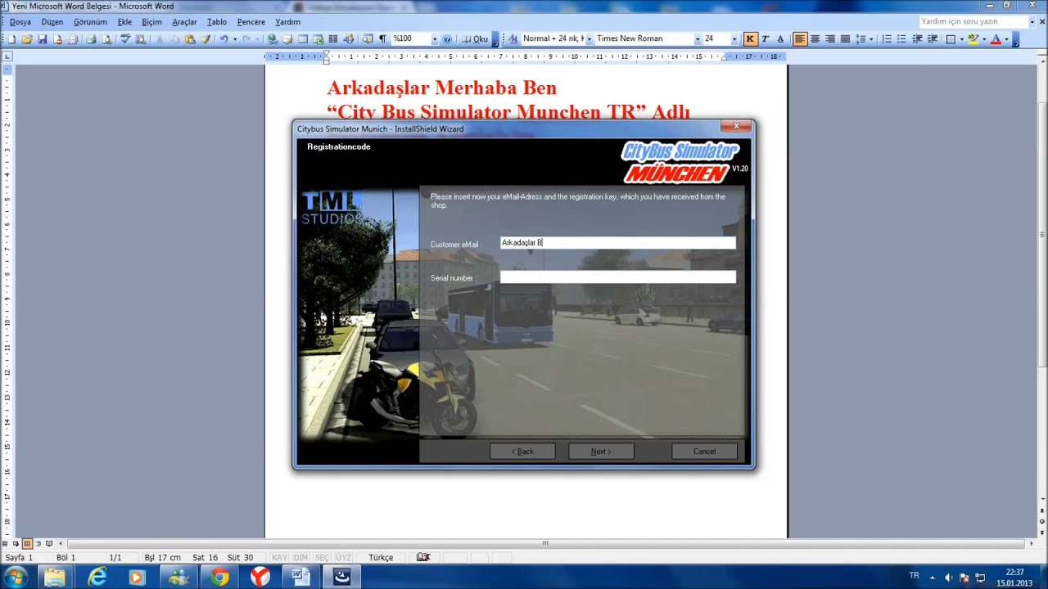Click the Insert Table icon in toolbar
The width and height of the screenshot is (1048, 589).
coord(303,38)
